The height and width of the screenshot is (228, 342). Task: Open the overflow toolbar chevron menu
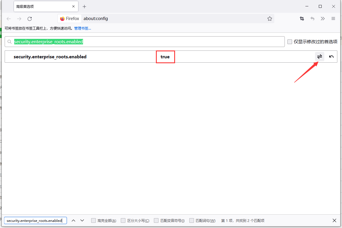(x=323, y=18)
